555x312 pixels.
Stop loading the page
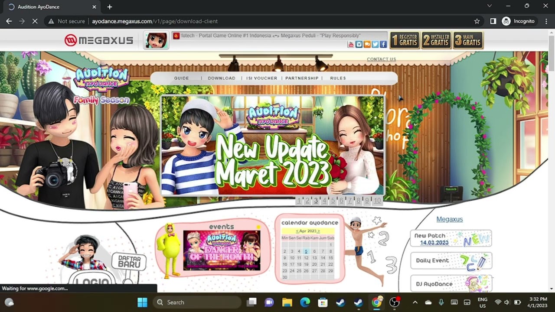35,21
